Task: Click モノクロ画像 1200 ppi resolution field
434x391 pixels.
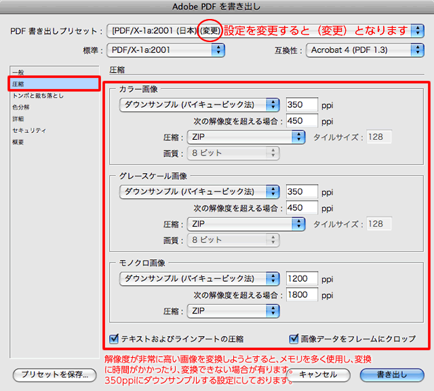Action: [302, 279]
